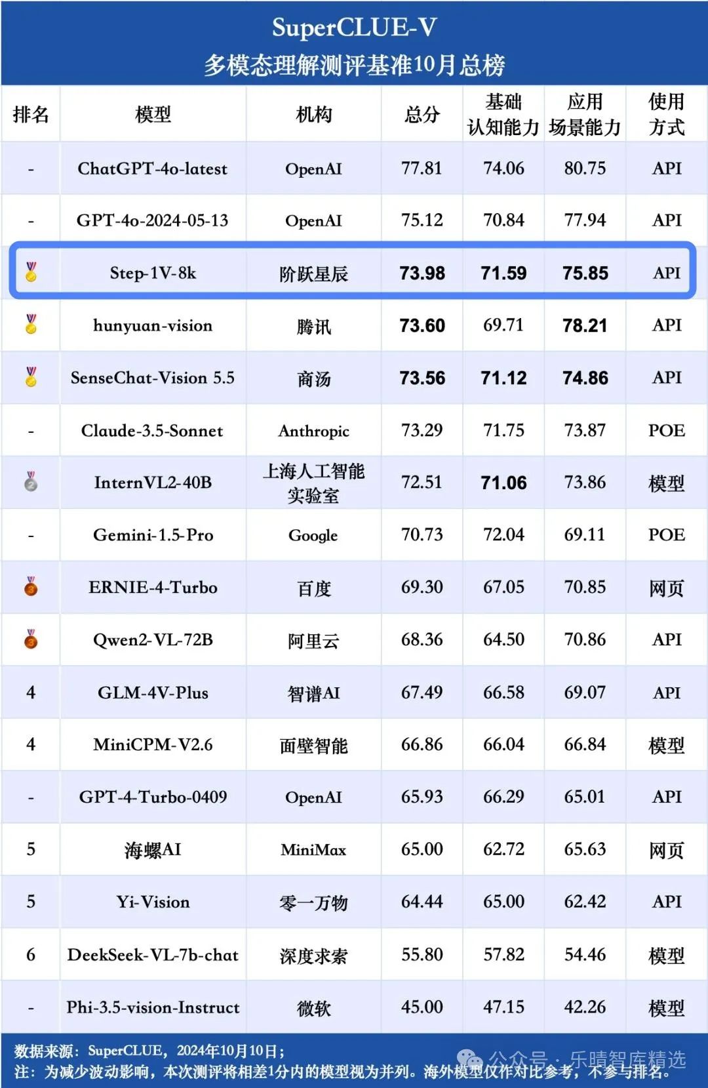
Task: Click the organization MiniMax
Action: 313,850
